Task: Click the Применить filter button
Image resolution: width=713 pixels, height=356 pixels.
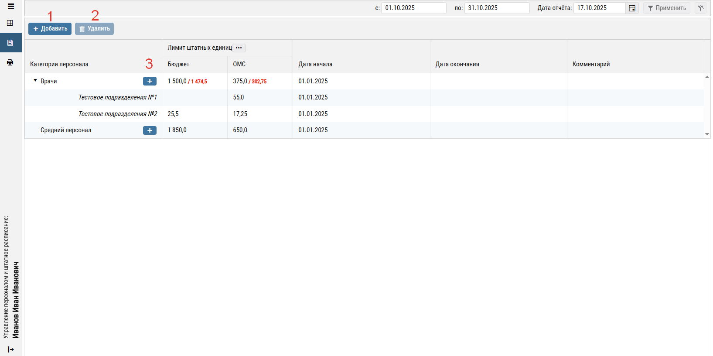Action: pos(666,8)
